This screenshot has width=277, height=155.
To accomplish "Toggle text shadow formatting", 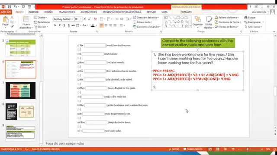I will pyautogui.click(x=68, y=25).
